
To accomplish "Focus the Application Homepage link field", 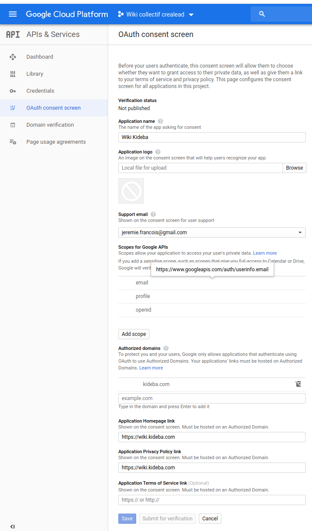I will [212, 437].
